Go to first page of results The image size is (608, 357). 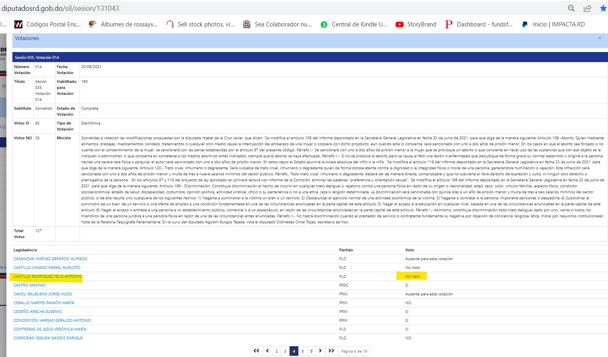pyautogui.click(x=256, y=351)
